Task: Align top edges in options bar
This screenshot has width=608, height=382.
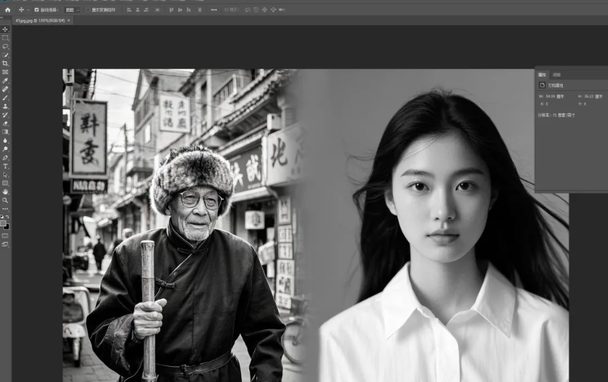Action: pos(171,9)
